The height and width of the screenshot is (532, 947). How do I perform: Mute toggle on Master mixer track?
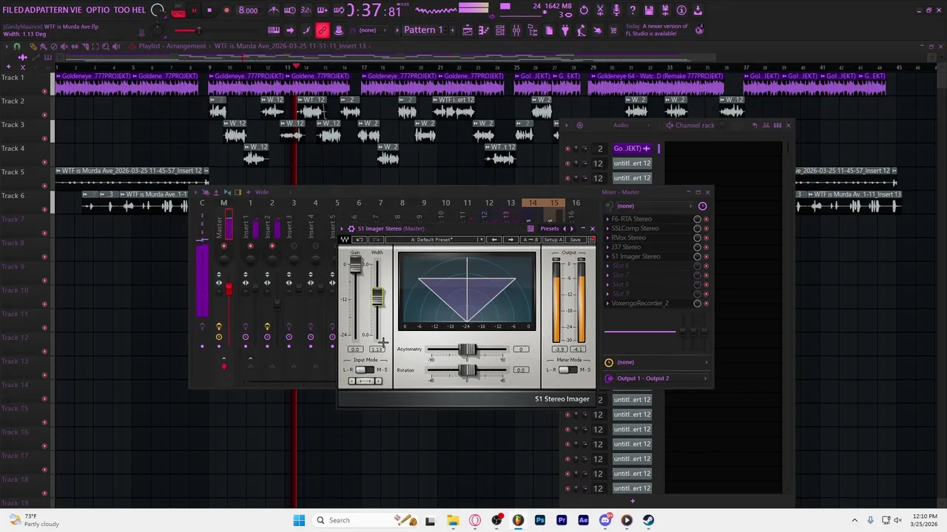point(224,246)
